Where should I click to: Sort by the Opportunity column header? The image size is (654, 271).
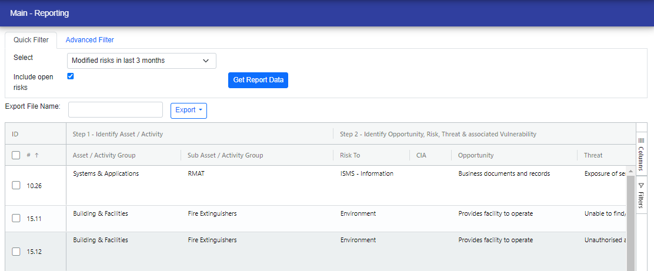tap(476, 155)
